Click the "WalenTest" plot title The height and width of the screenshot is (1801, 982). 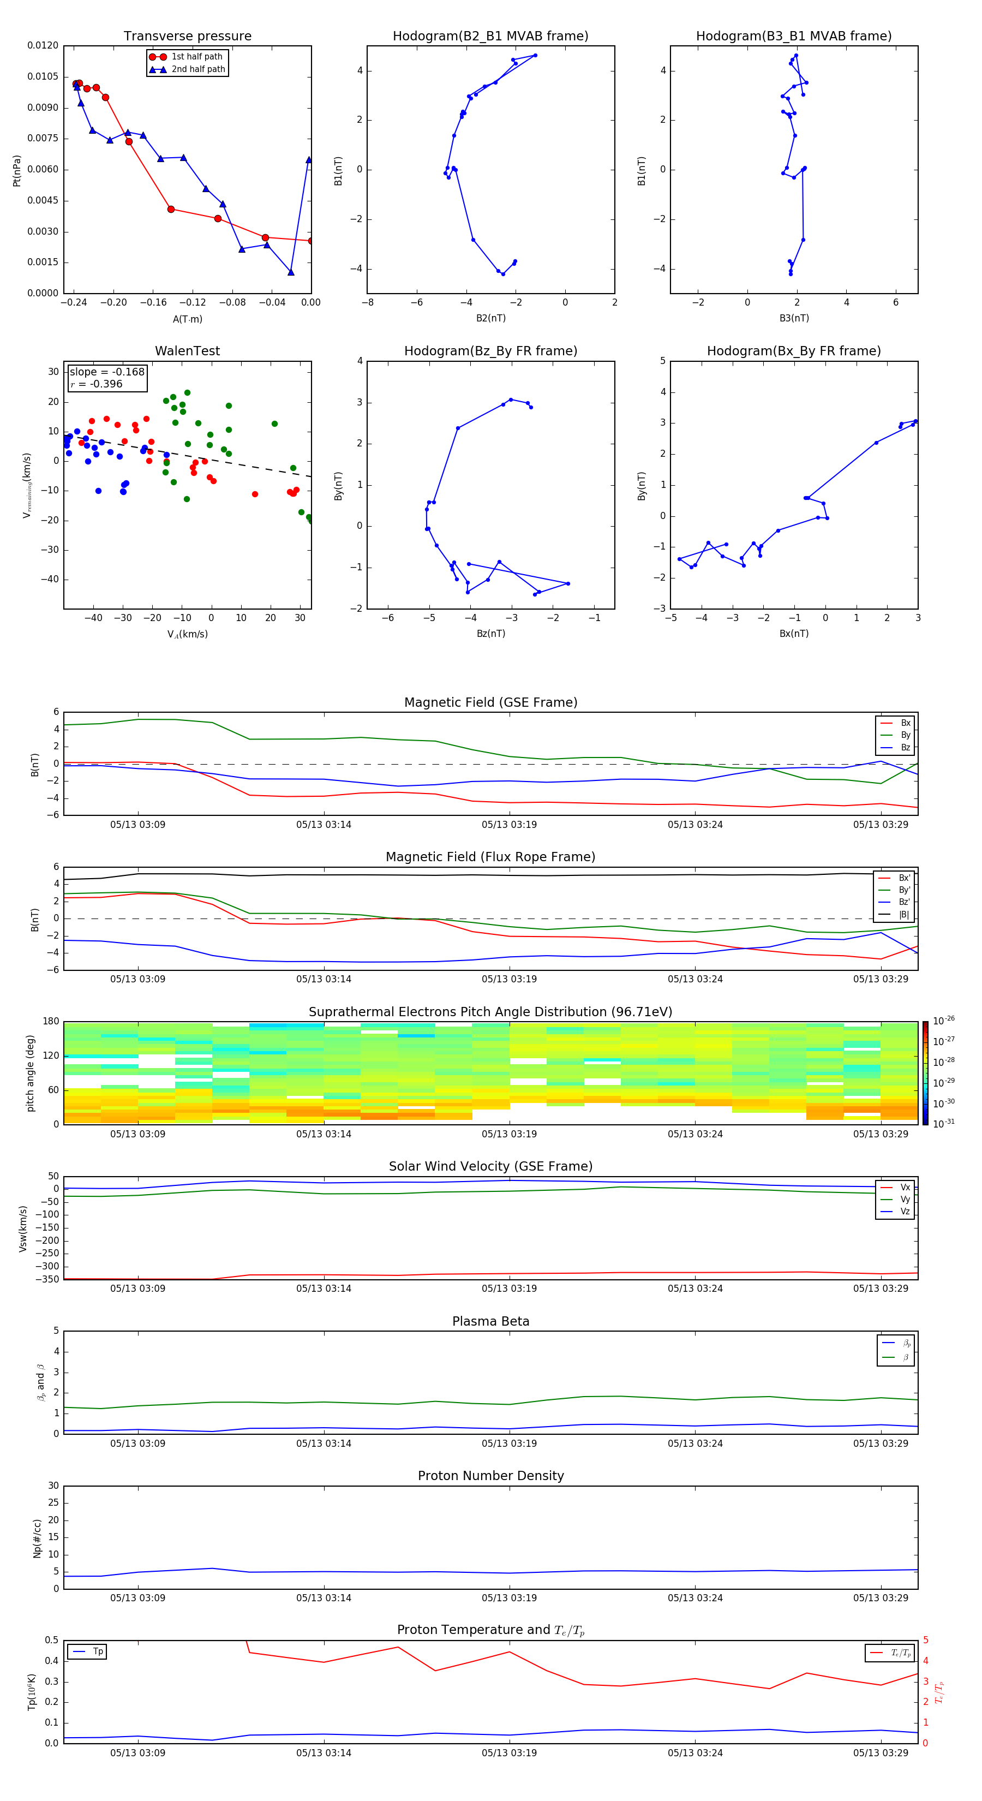(x=187, y=351)
